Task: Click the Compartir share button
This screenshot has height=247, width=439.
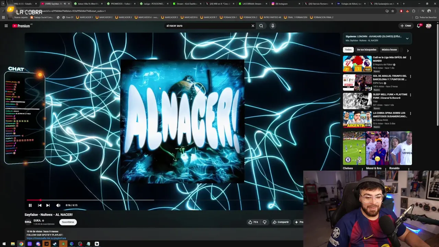Action: tap(281, 222)
